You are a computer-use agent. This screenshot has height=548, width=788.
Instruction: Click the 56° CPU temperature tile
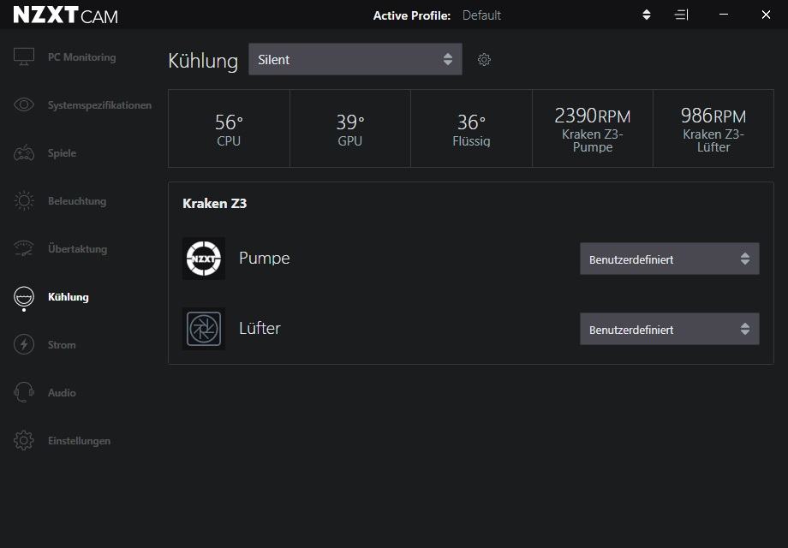tap(229, 128)
